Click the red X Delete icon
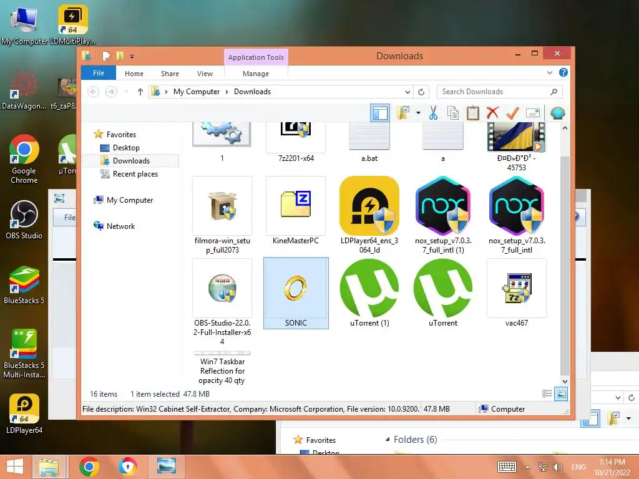The height and width of the screenshot is (479, 639). [492, 113]
